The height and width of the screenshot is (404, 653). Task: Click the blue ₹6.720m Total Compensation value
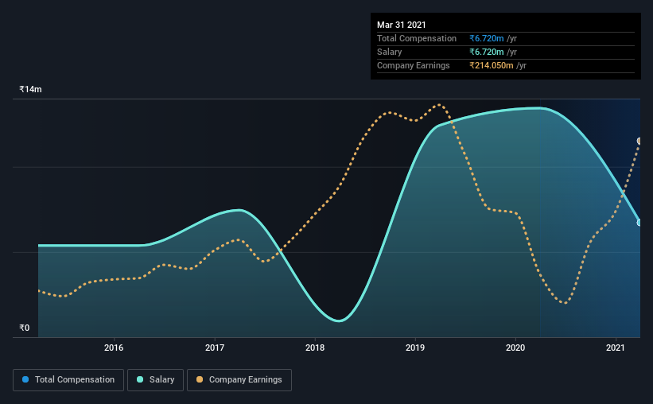(487, 38)
